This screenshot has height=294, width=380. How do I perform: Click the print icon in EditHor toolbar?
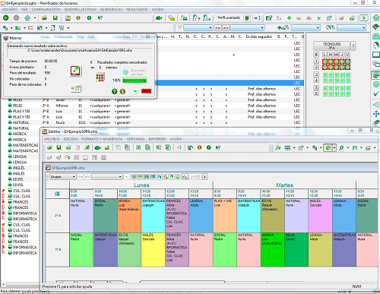click(x=68, y=147)
